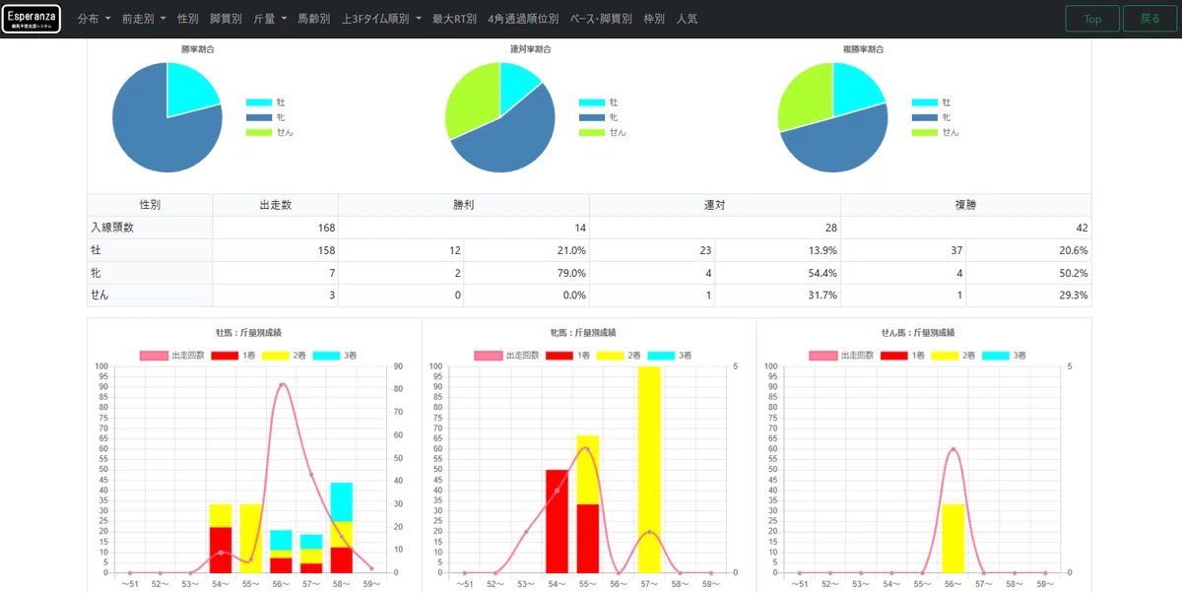
Task: Click the 連対 column header
Action: click(x=714, y=205)
